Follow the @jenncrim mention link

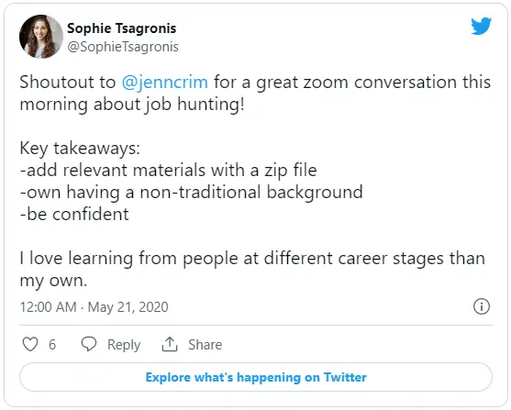pos(165,83)
